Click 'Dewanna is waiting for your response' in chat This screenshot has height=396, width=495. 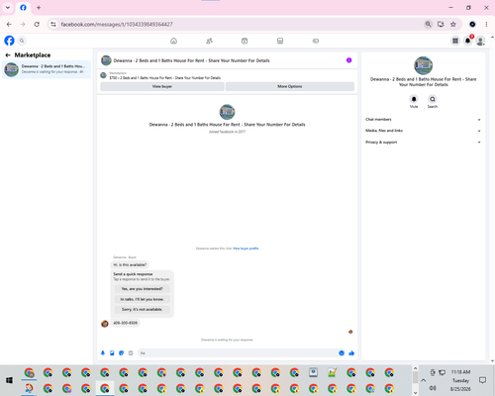[x=227, y=340]
